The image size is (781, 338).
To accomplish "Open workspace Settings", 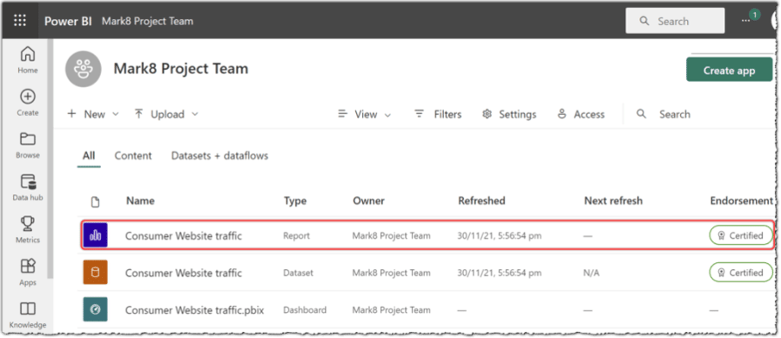I will [509, 114].
